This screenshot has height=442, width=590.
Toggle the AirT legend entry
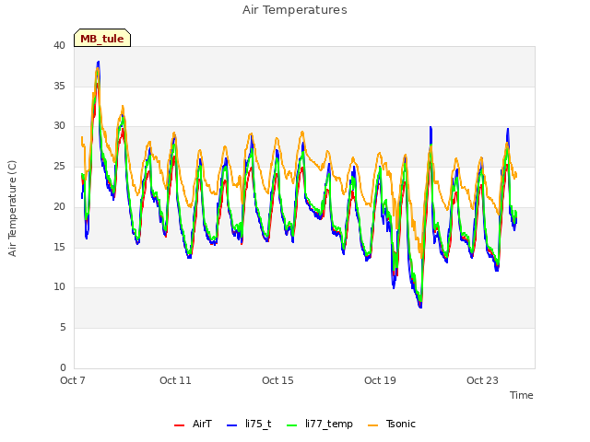pos(193,424)
